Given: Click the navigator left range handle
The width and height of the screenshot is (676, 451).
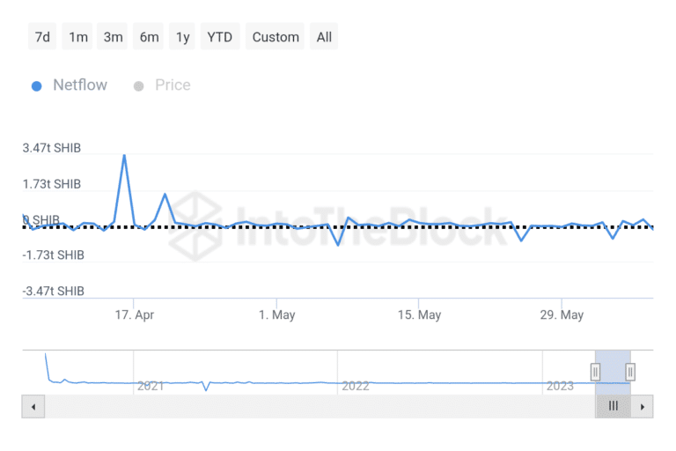Looking at the screenshot, I should (595, 372).
